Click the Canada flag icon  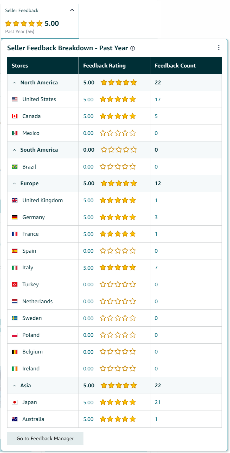[x=15, y=116]
